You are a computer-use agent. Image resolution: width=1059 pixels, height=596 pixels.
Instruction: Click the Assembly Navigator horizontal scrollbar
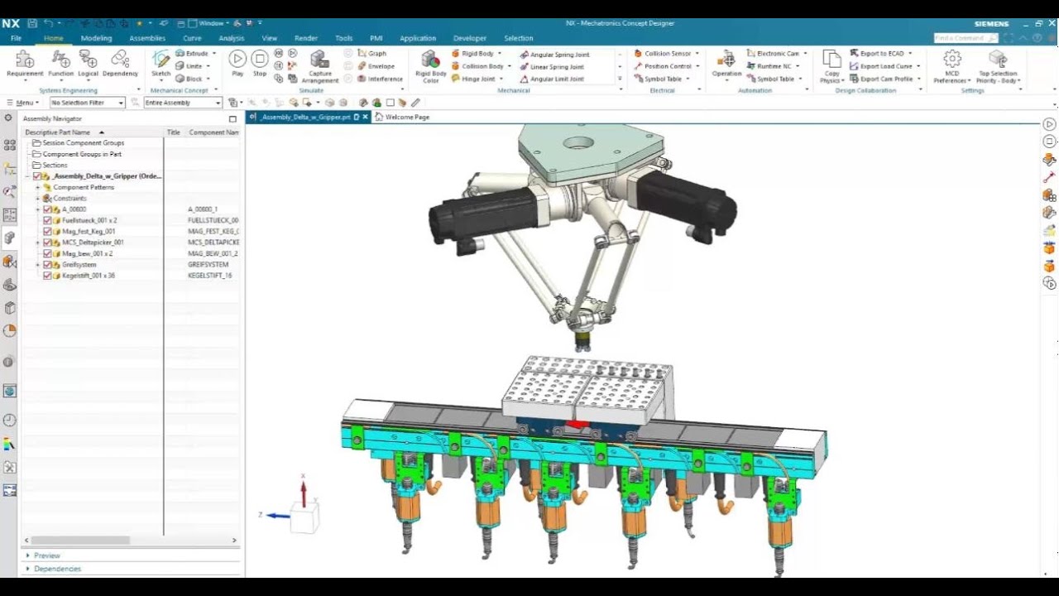[79, 541]
